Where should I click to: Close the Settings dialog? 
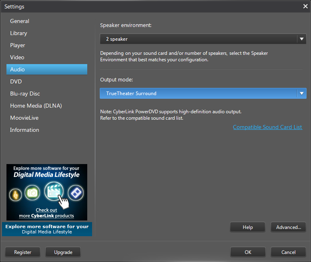(x=305, y=6)
